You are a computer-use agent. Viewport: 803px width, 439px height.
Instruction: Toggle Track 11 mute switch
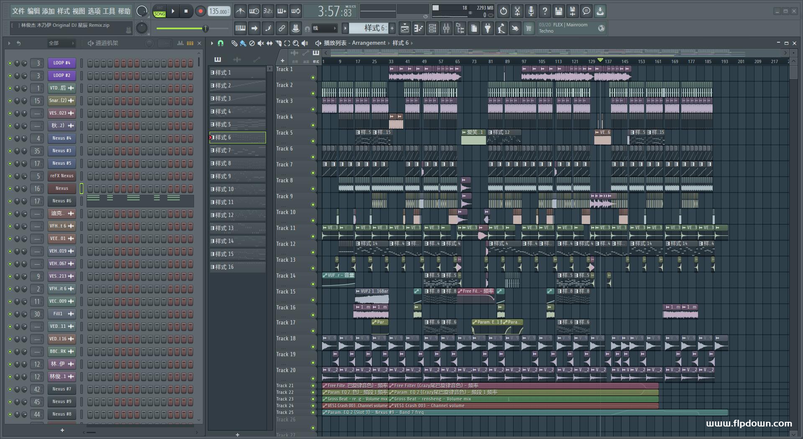coord(313,237)
